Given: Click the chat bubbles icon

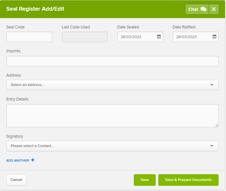Looking at the screenshot, I should pyautogui.click(x=203, y=9).
